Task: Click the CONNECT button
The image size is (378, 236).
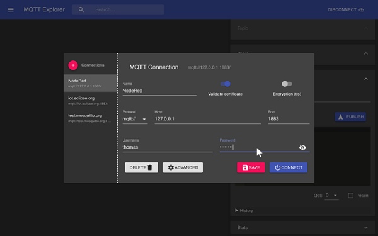Action: point(289,167)
